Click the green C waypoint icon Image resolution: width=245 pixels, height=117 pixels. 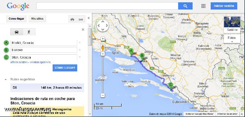pos(6,57)
